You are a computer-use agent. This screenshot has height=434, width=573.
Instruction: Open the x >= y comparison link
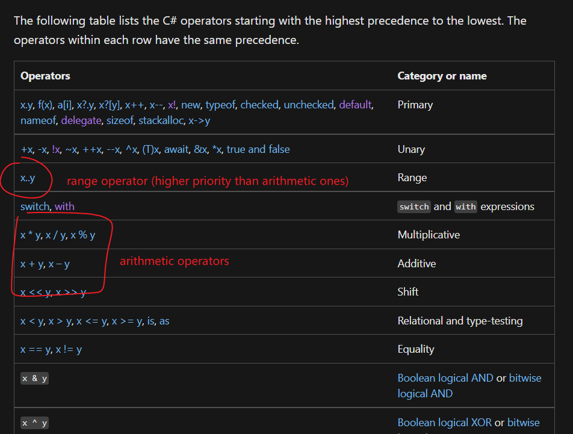pyautogui.click(x=127, y=321)
